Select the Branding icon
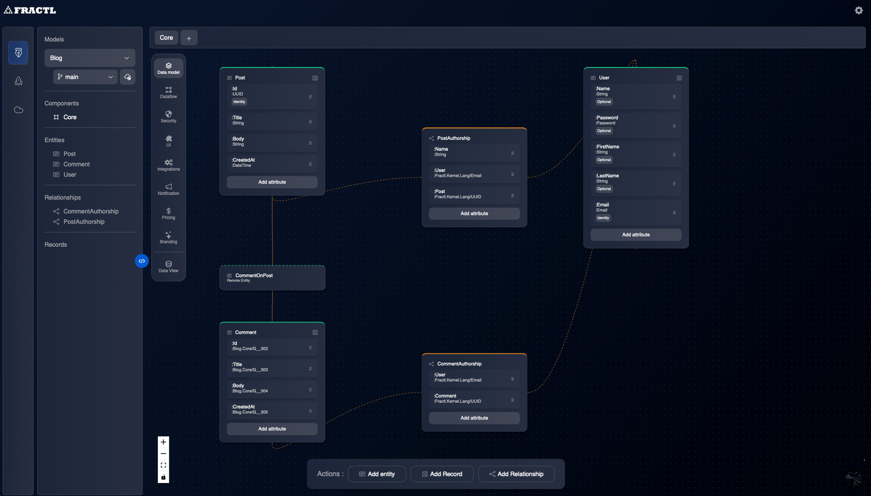 point(168,237)
